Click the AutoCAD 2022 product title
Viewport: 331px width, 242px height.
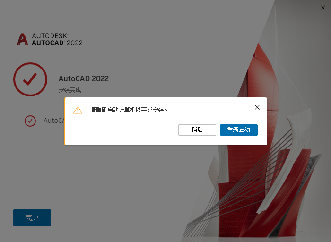point(84,78)
